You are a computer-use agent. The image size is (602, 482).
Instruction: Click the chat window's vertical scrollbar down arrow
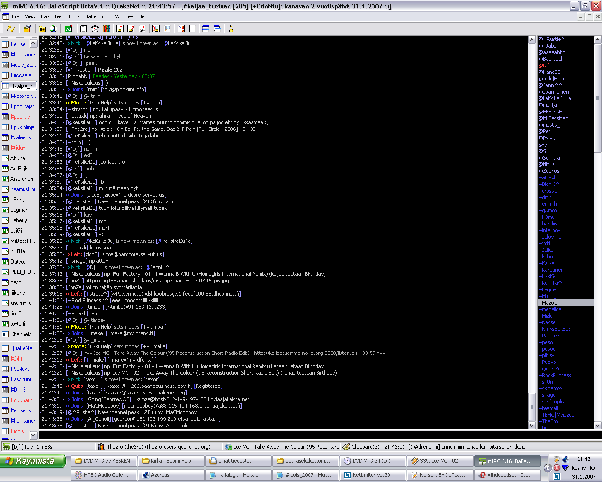click(532, 425)
